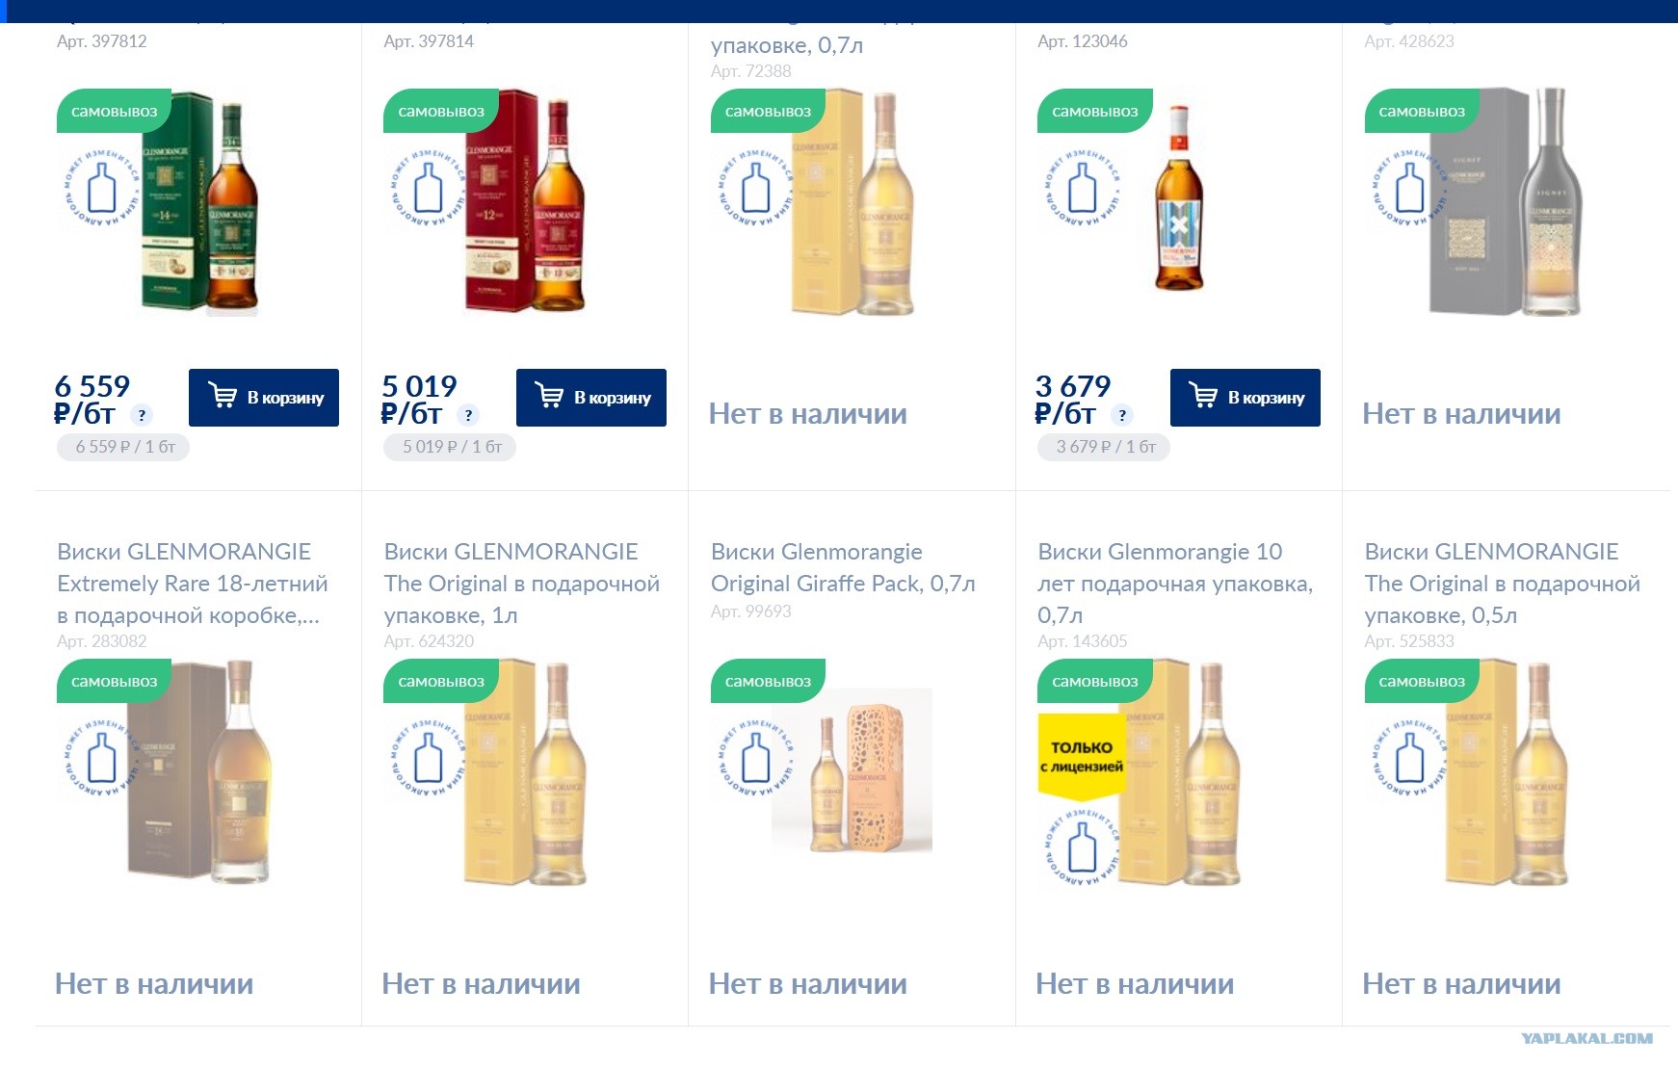Image resolution: width=1678 pixels, height=1067 pixels.
Task: Click the article number 'Арт. 283082'
Action: (x=102, y=641)
